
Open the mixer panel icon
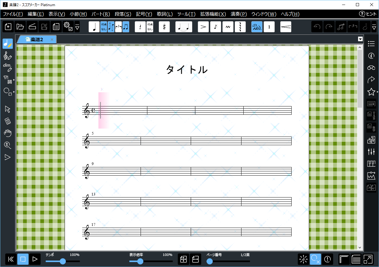pos(371,152)
